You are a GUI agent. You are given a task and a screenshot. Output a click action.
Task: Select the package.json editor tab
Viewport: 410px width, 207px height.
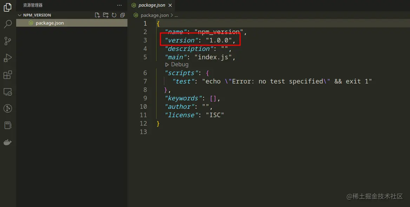pyautogui.click(x=151, y=5)
